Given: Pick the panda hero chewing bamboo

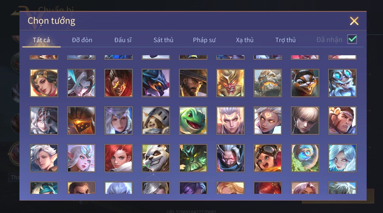Looking at the screenshot, I should (156, 158).
